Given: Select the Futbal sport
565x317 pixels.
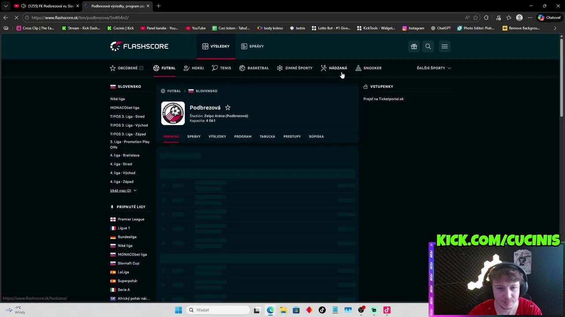Looking at the screenshot, I should (164, 68).
